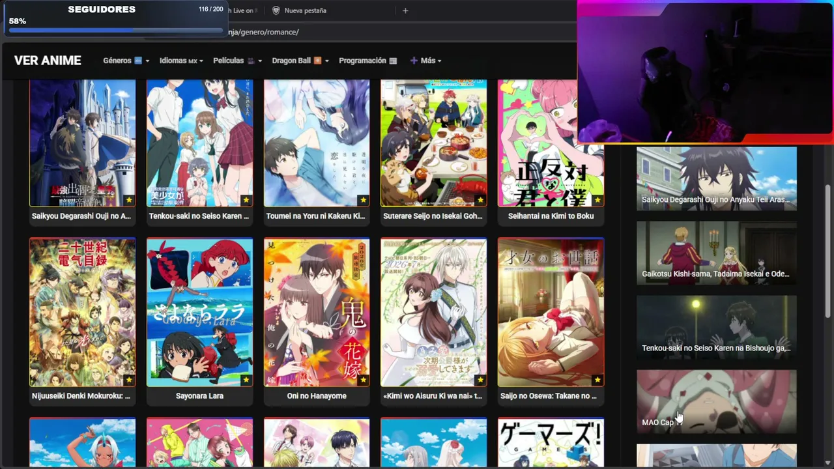Expand the Más dropdown menu

pyautogui.click(x=425, y=61)
